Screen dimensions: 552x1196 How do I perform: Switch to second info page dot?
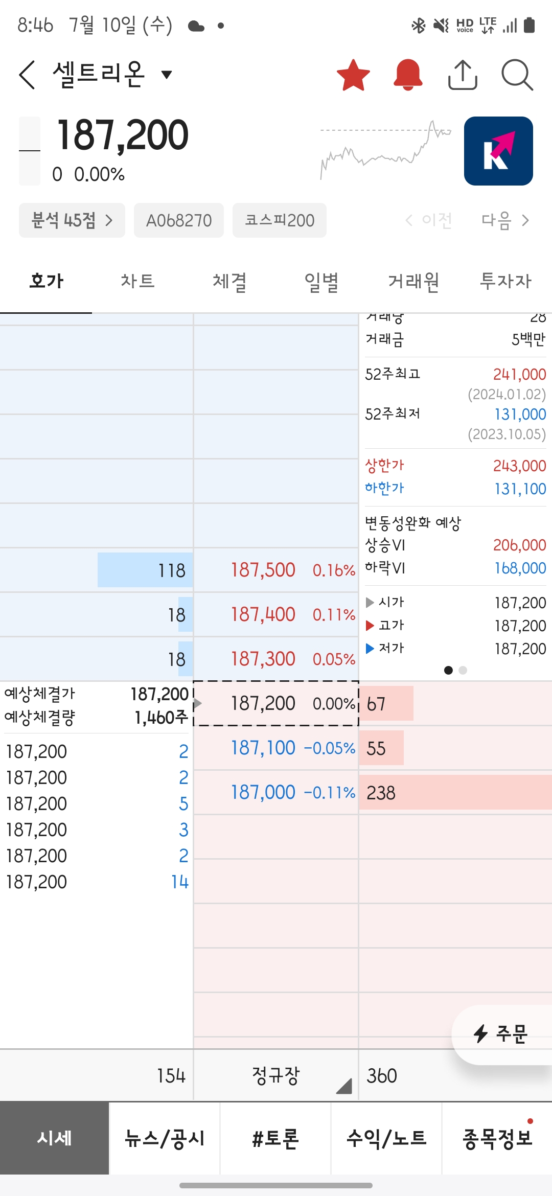pos(463,670)
